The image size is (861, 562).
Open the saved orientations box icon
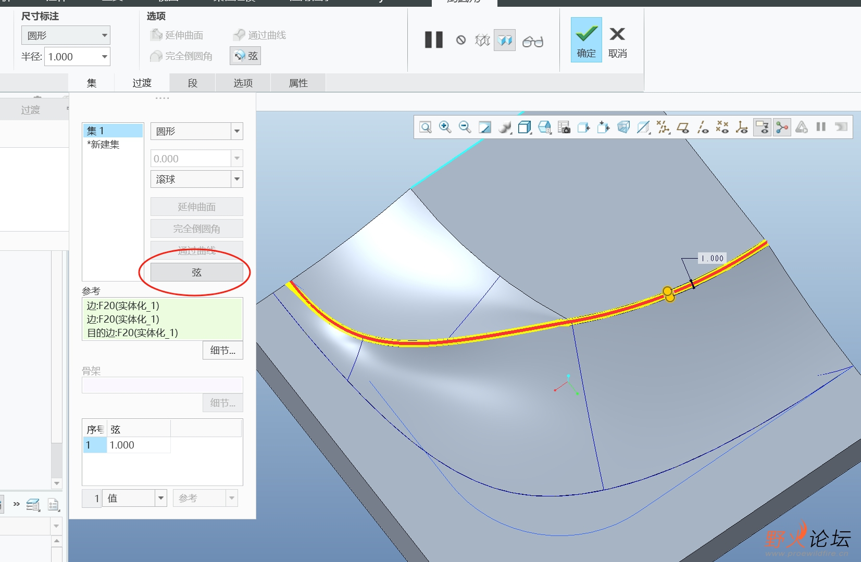pos(544,127)
